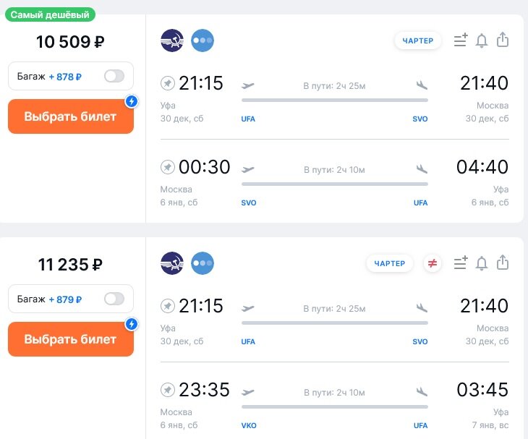The image size is (528, 439).
Task: Pin the 23:35 Moscow departure flight
Action: point(167,391)
